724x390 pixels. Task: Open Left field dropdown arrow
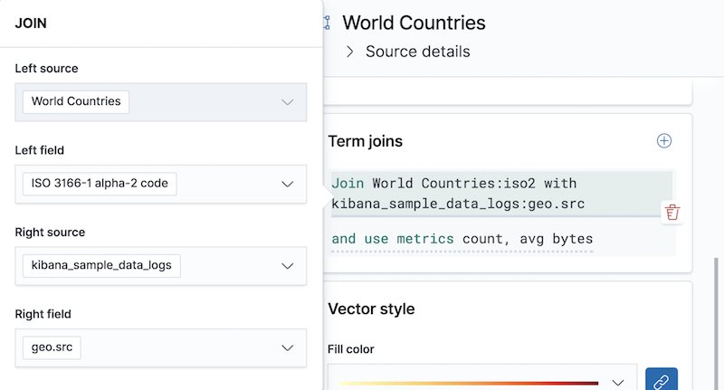pos(288,184)
